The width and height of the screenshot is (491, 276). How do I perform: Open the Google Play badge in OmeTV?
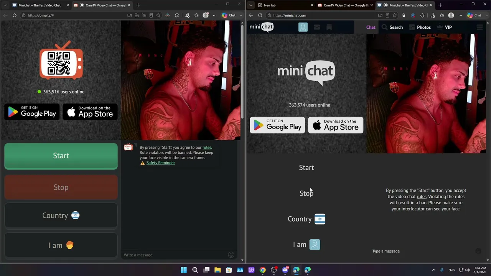(32, 112)
